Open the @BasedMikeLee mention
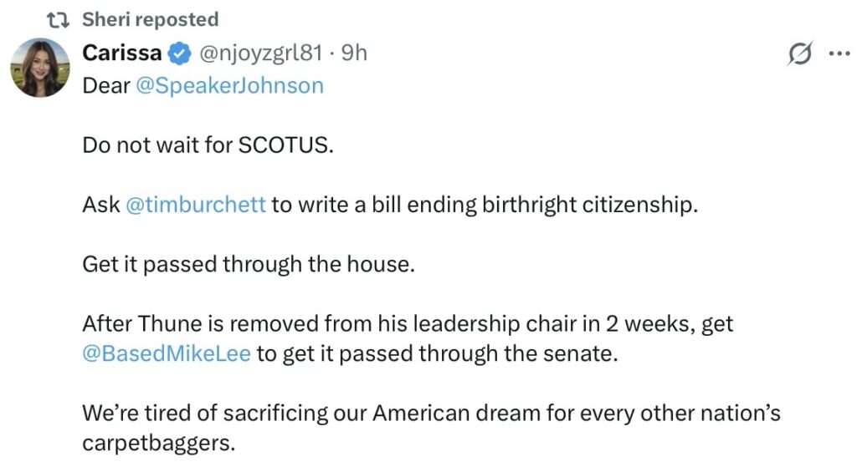The width and height of the screenshot is (857, 472). tap(167, 353)
